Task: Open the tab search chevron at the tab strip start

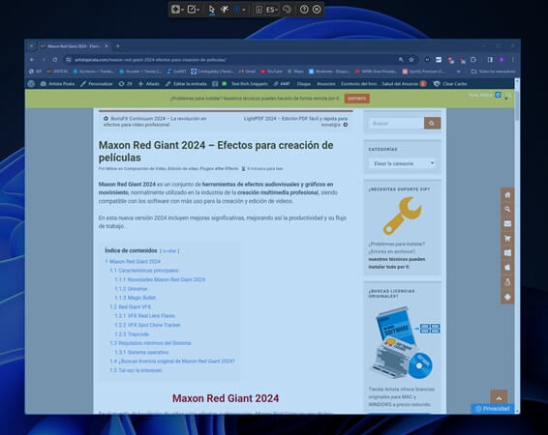Action: pos(31,46)
